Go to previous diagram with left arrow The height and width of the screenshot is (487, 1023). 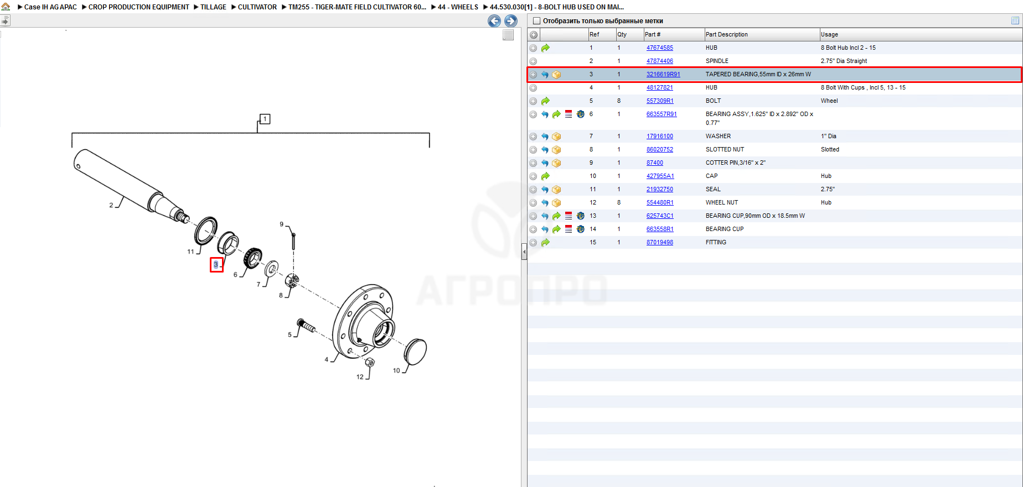point(494,21)
